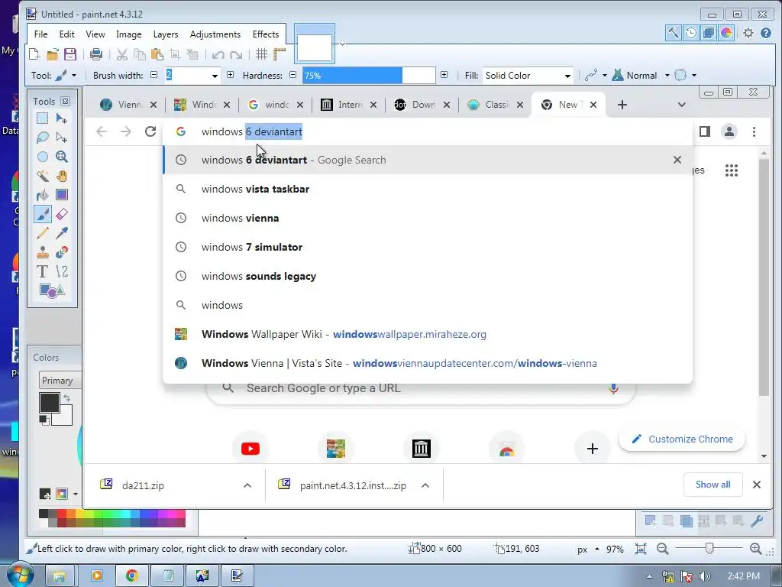Screen dimensions: 782x587
Task: Select the Rectangle Select tool
Action: pos(43,118)
